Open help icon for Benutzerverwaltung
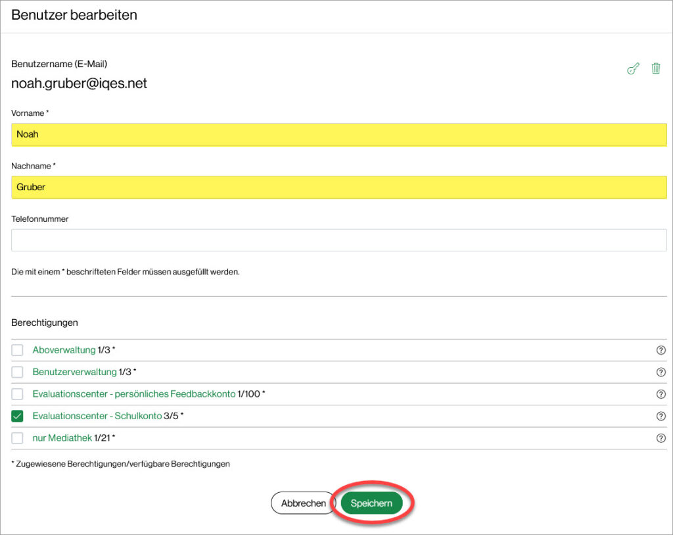Image resolution: width=673 pixels, height=535 pixels. [x=661, y=372]
